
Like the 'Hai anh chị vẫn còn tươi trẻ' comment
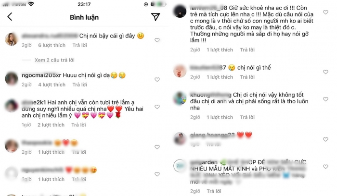pos(157,107)
